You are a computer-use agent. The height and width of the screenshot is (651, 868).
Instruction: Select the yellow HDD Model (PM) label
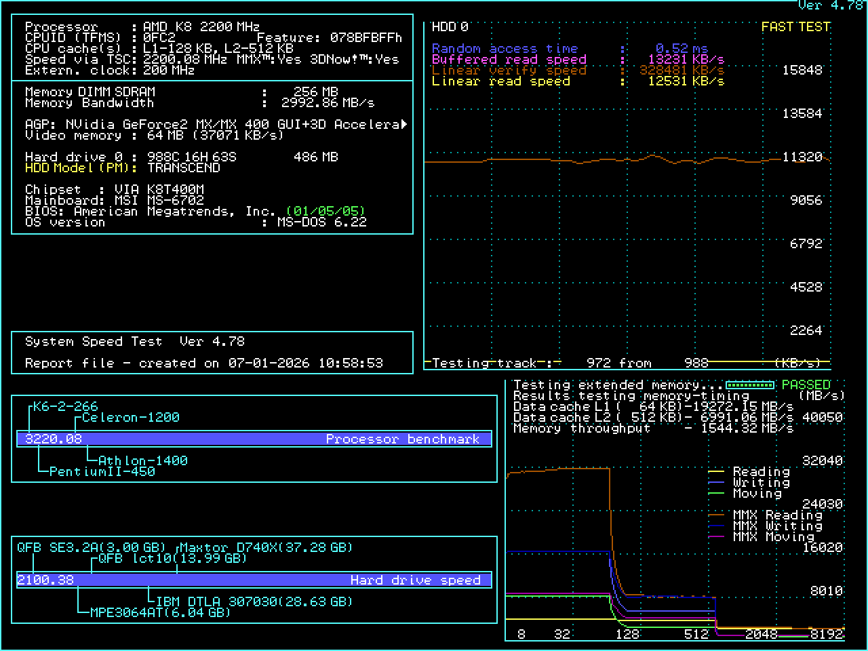pos(81,167)
